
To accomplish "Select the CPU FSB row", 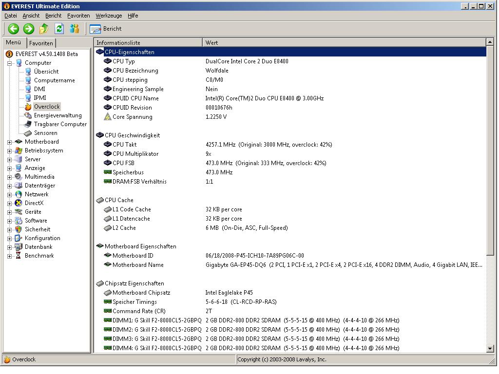I will click(290, 163).
